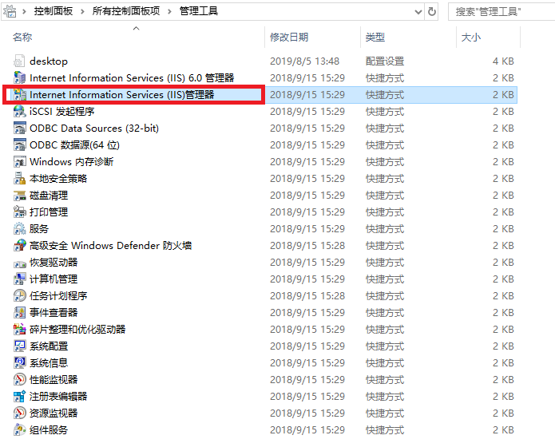Image resolution: width=555 pixels, height=447 pixels.
Task: Select the desktop file name
Action: pyautogui.click(x=49, y=61)
